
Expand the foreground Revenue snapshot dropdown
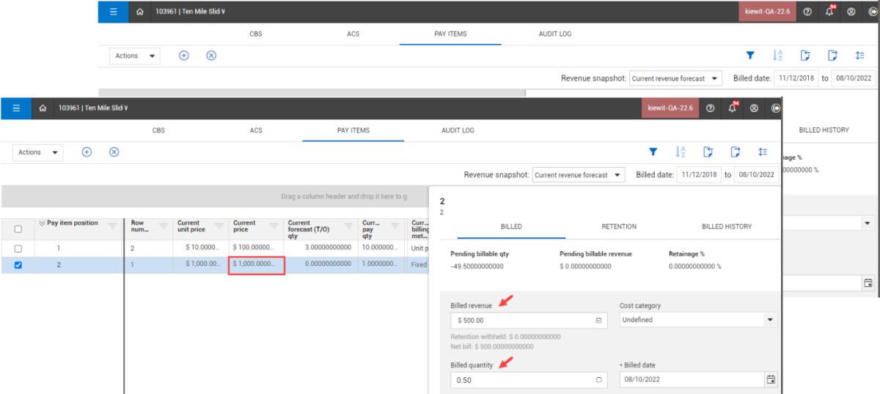[578, 175]
